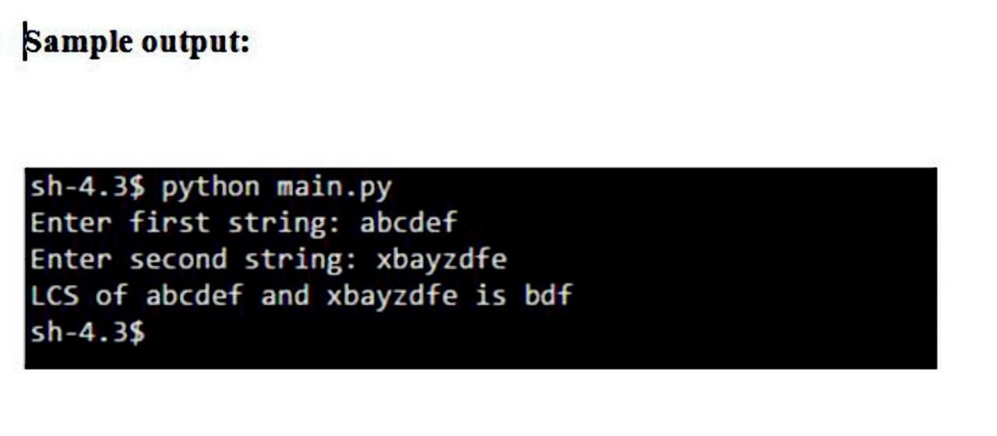Click the word output: in the heading

196,42
